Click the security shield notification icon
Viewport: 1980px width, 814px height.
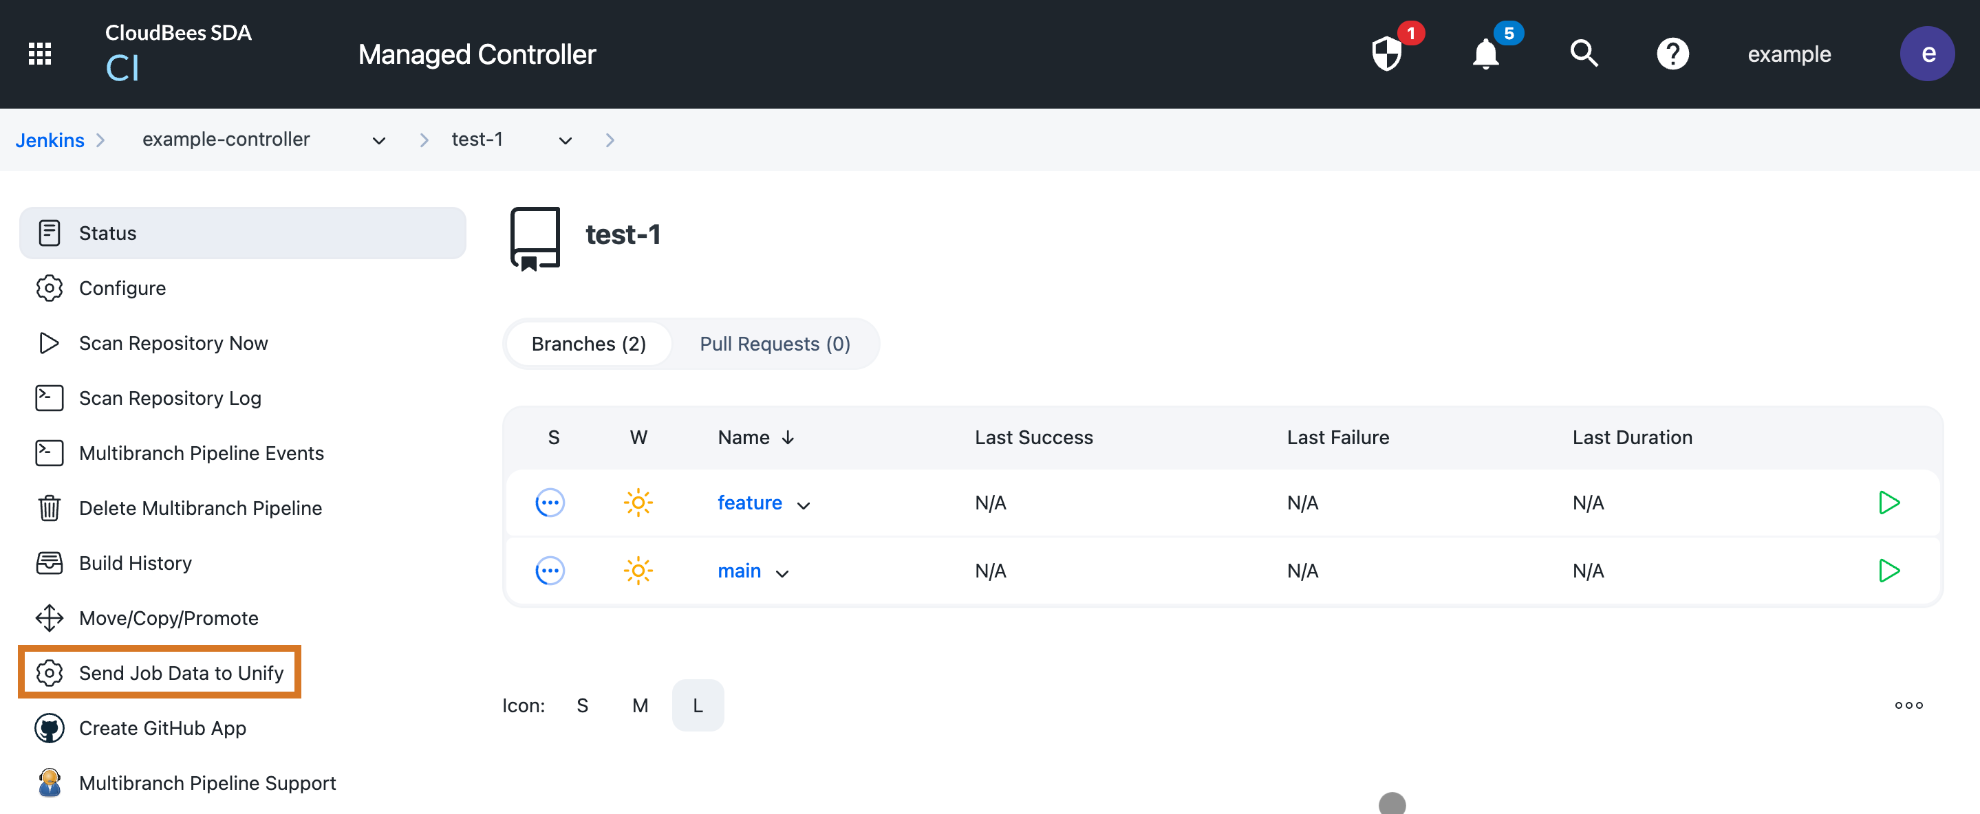[x=1388, y=54]
